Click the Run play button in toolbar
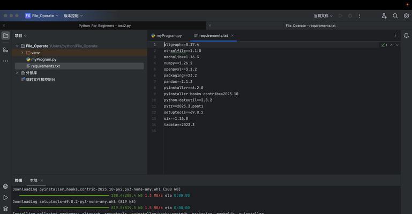The image size is (412, 214). click(341, 16)
